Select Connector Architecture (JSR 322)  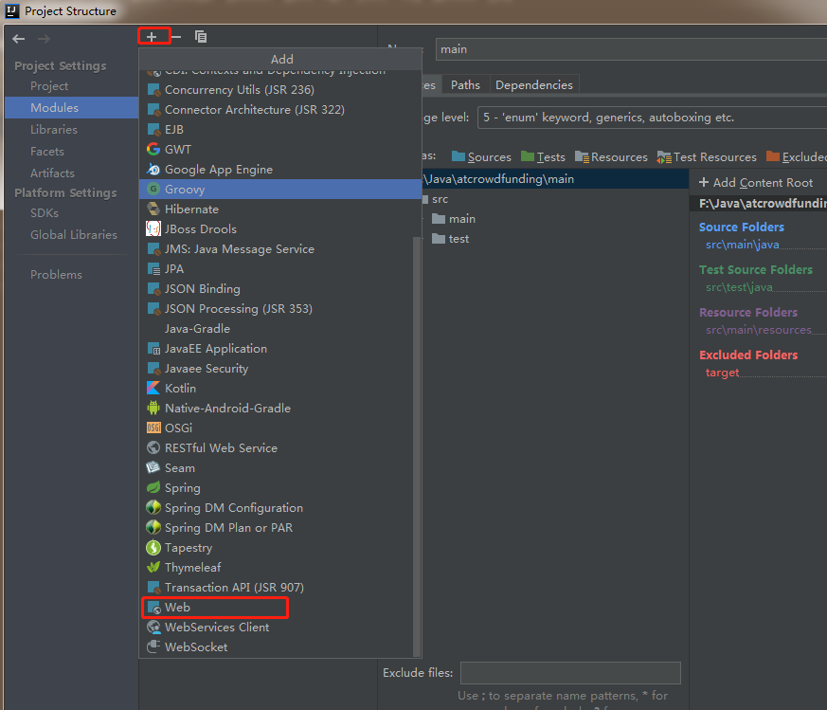280,110
